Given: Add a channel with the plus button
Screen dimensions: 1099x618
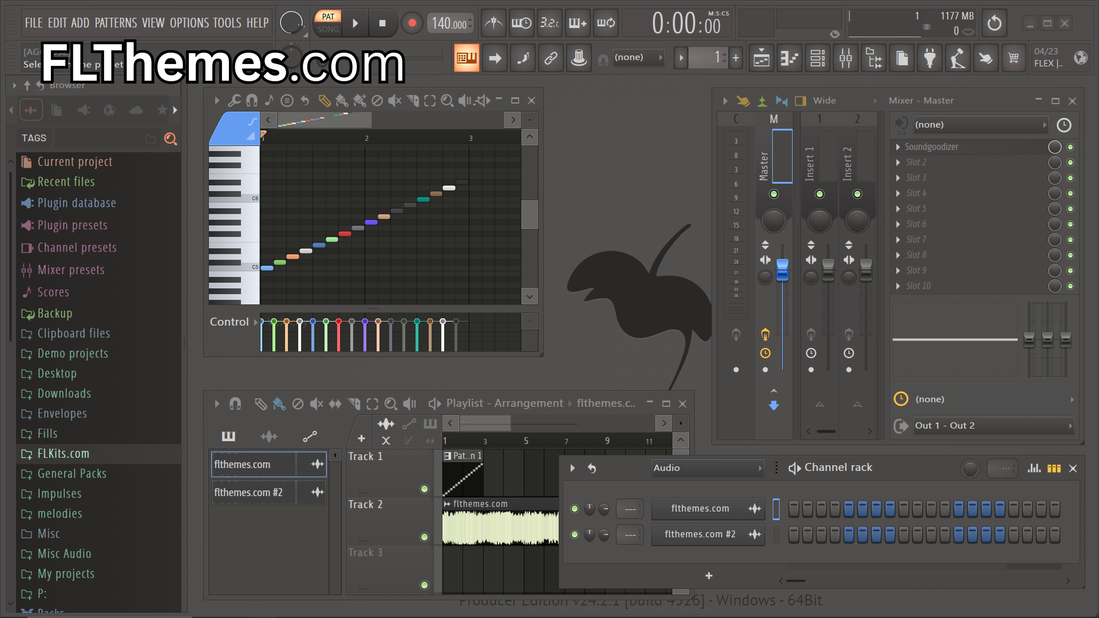Looking at the screenshot, I should pos(709,576).
